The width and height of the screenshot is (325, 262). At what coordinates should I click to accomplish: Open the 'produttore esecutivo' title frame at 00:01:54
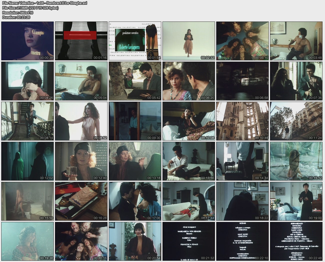click(x=135, y=41)
